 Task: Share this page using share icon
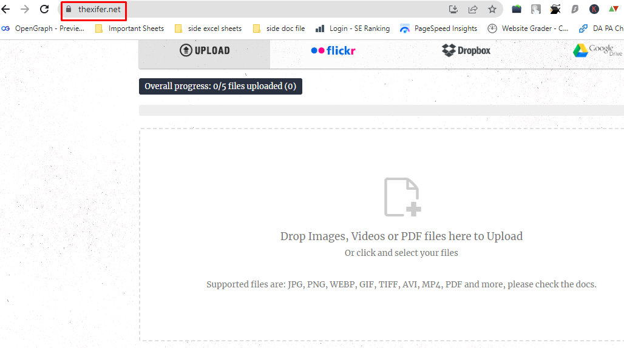point(473,9)
